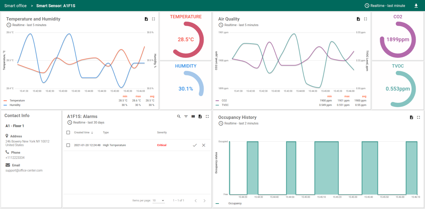The image size is (425, 209).
Task: Open the Items per page dropdown
Action: click(x=159, y=200)
